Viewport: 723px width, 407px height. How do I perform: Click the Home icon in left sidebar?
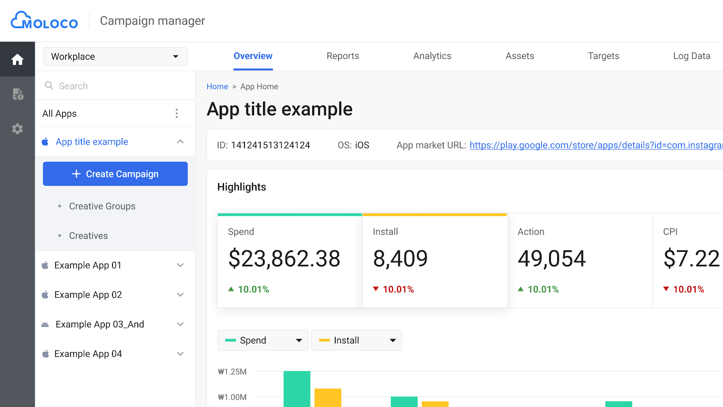17,59
